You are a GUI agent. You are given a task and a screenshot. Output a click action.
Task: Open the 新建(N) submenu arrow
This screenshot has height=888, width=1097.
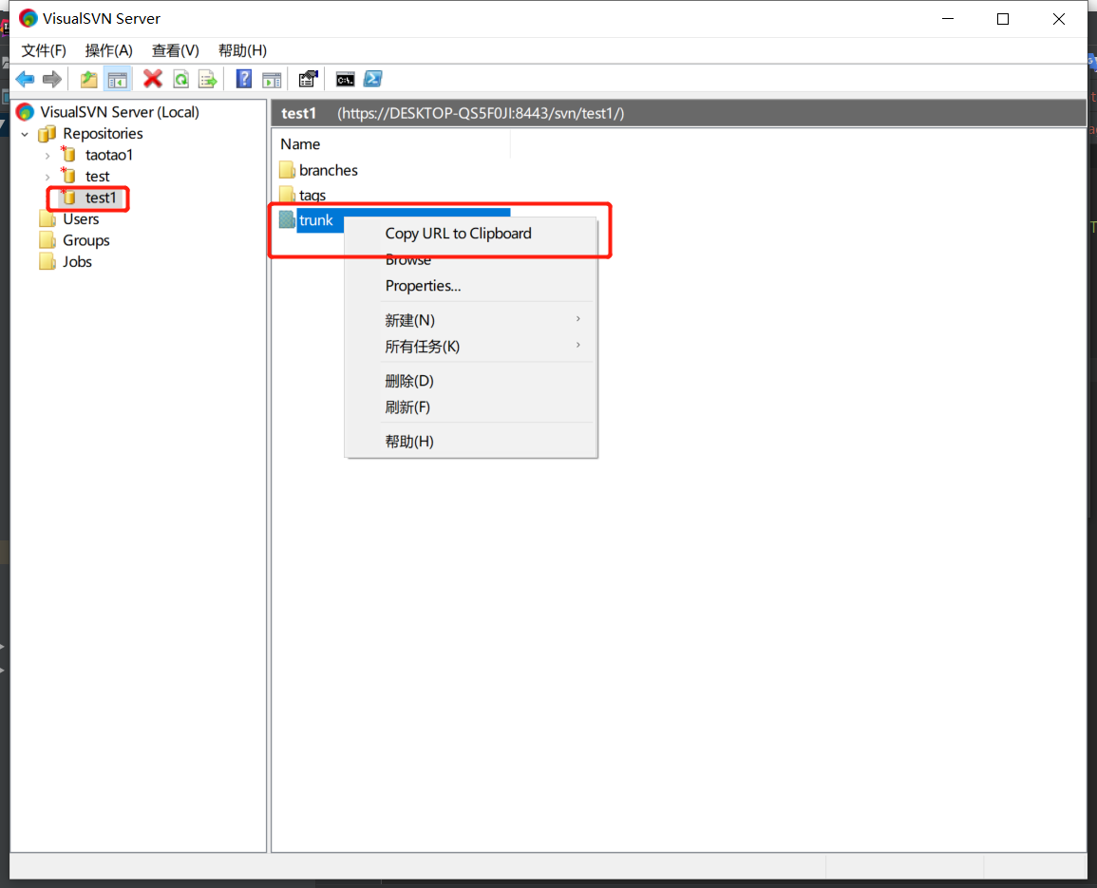click(577, 319)
